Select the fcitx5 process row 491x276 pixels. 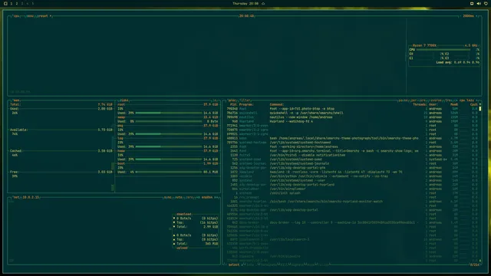[x=352, y=155]
